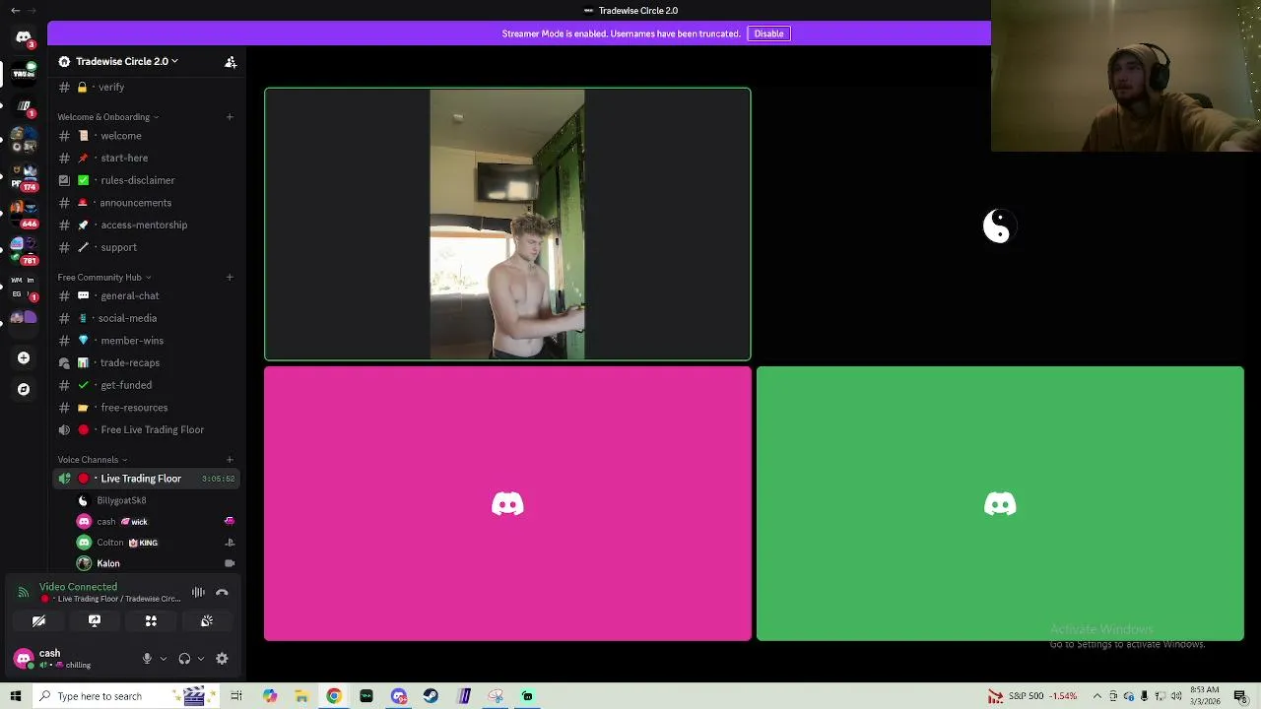Join the Free Live Trading Floor voice channel

(x=146, y=429)
